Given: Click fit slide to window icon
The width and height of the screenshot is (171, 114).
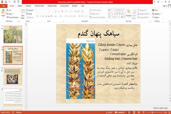Looking at the screenshot, I should pyautogui.click(x=169, y=113).
